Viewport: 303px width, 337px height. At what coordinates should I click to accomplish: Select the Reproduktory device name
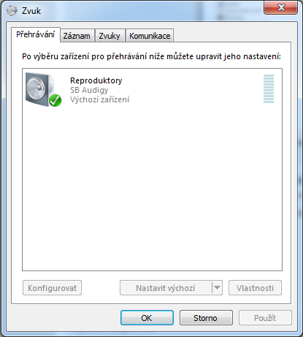(96, 80)
